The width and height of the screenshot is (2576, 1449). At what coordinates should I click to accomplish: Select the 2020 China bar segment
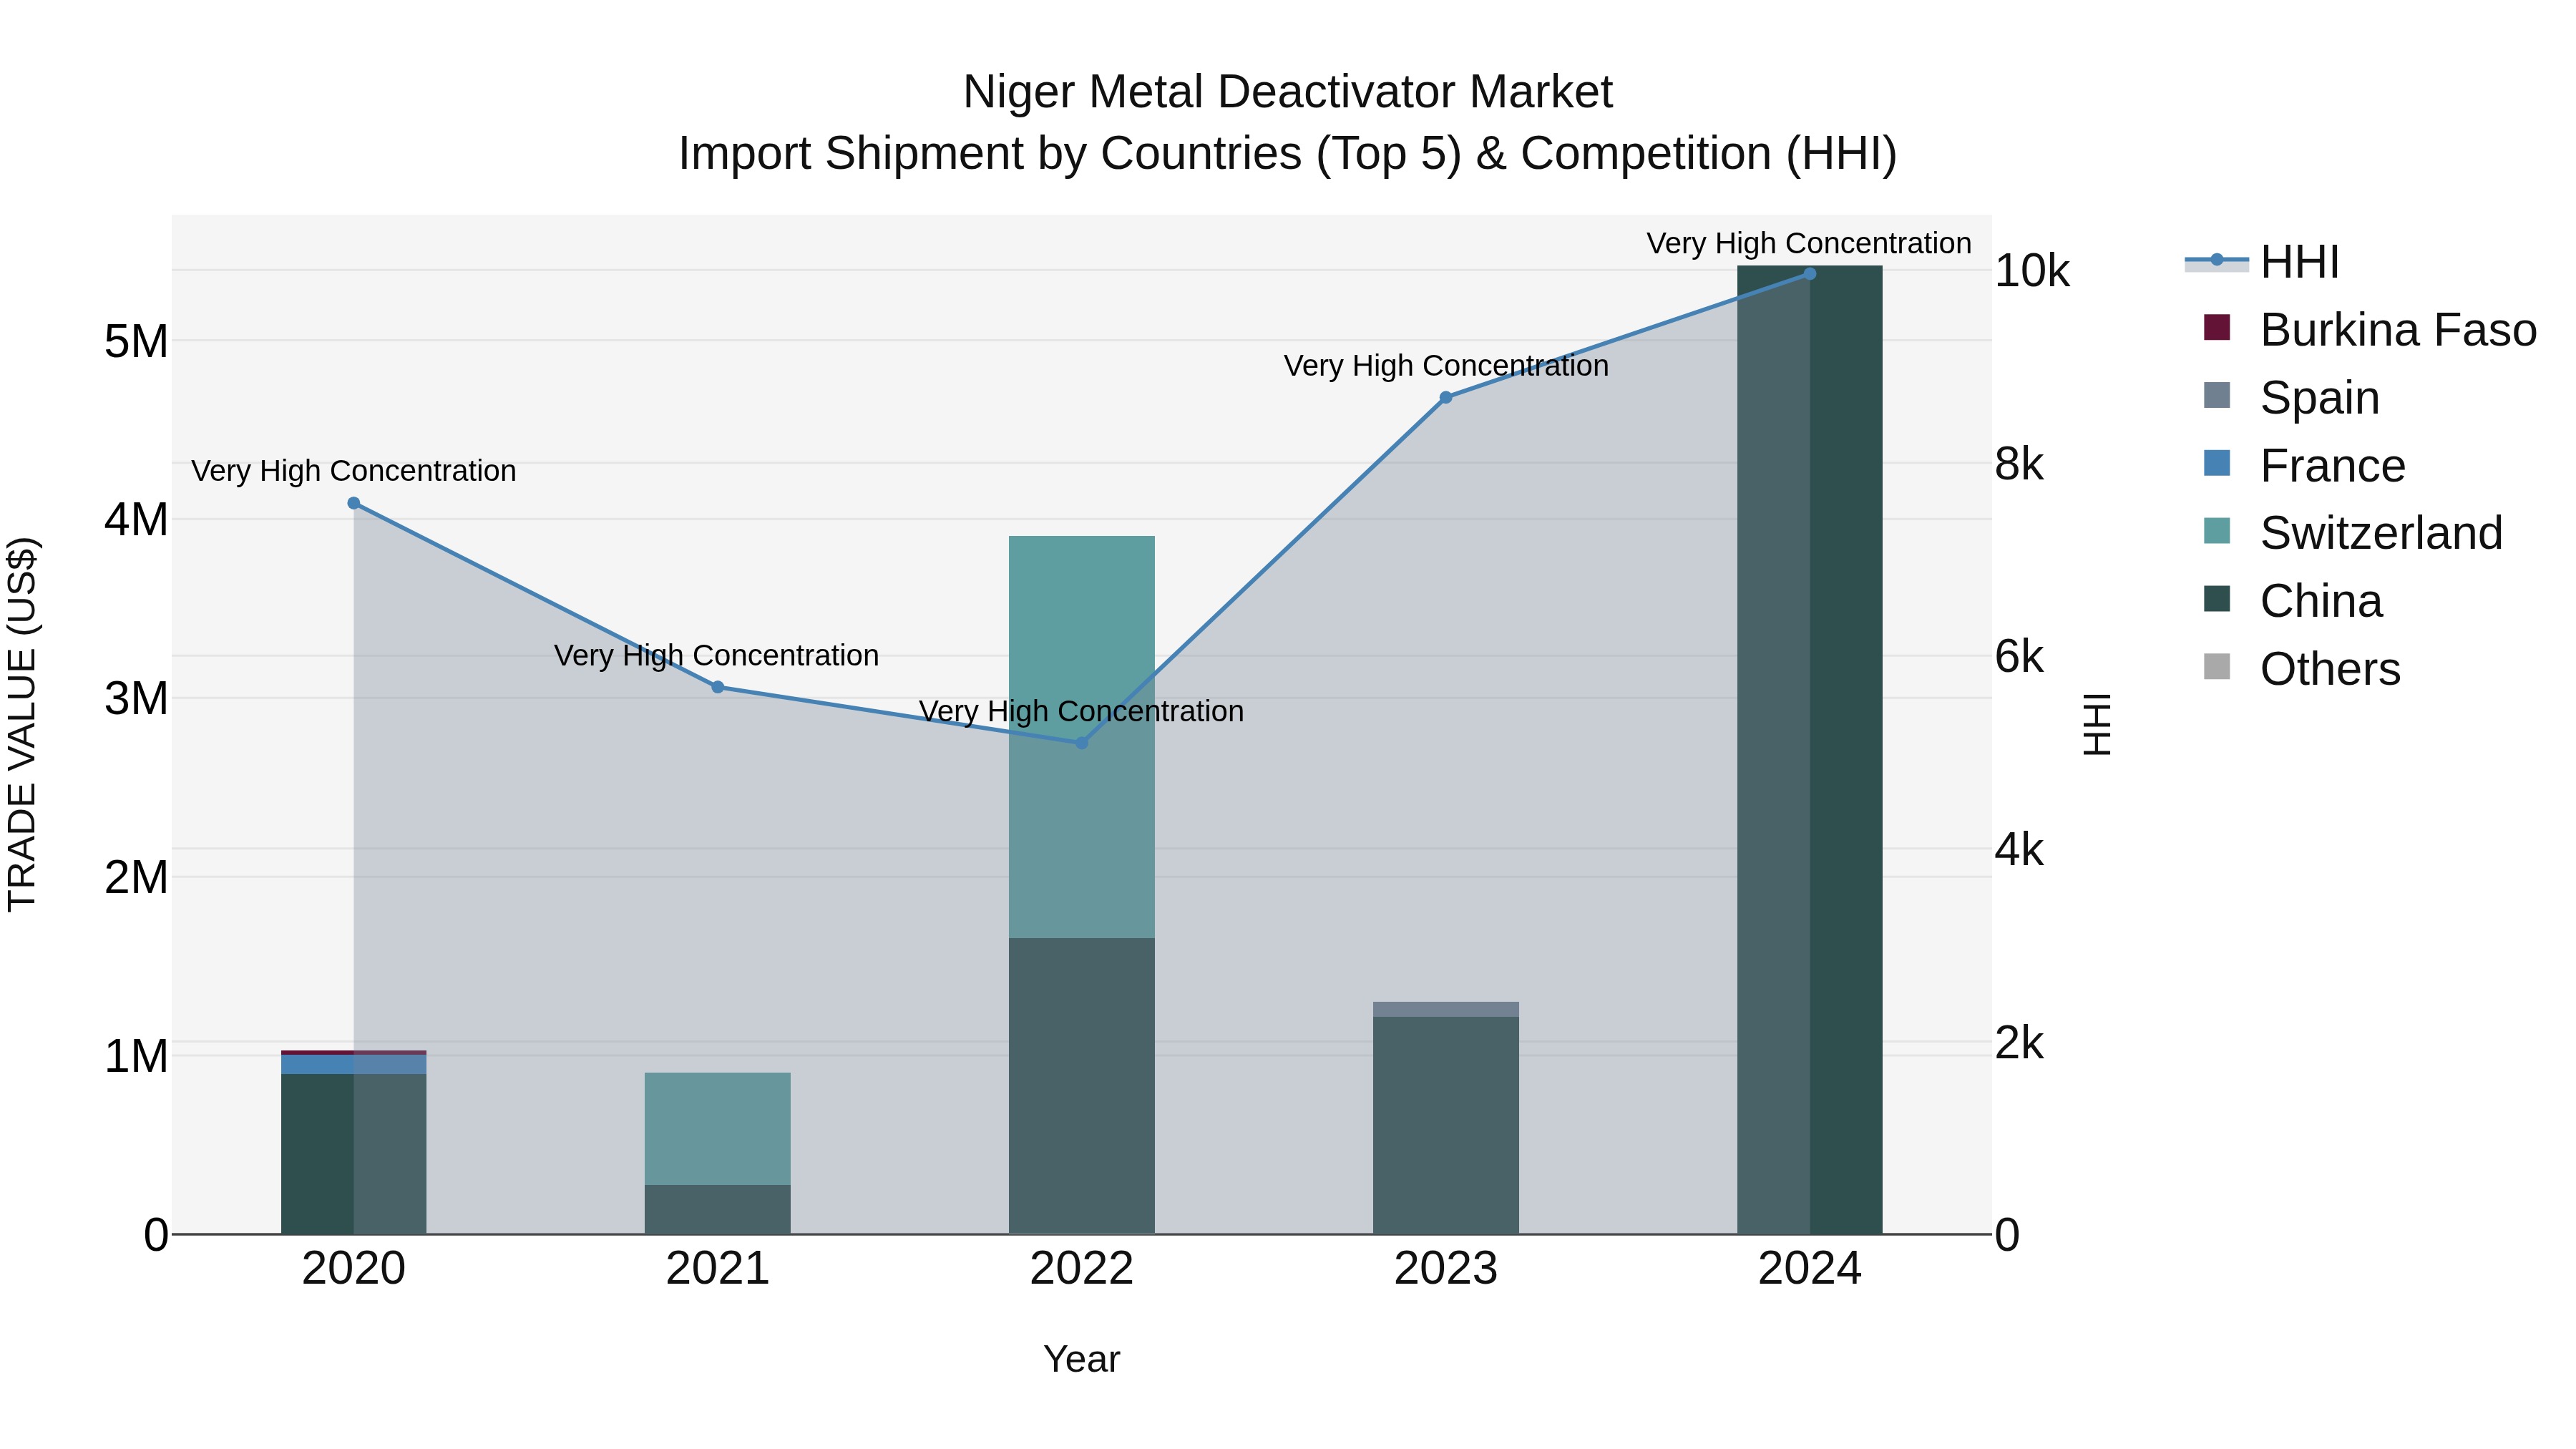point(354,1154)
